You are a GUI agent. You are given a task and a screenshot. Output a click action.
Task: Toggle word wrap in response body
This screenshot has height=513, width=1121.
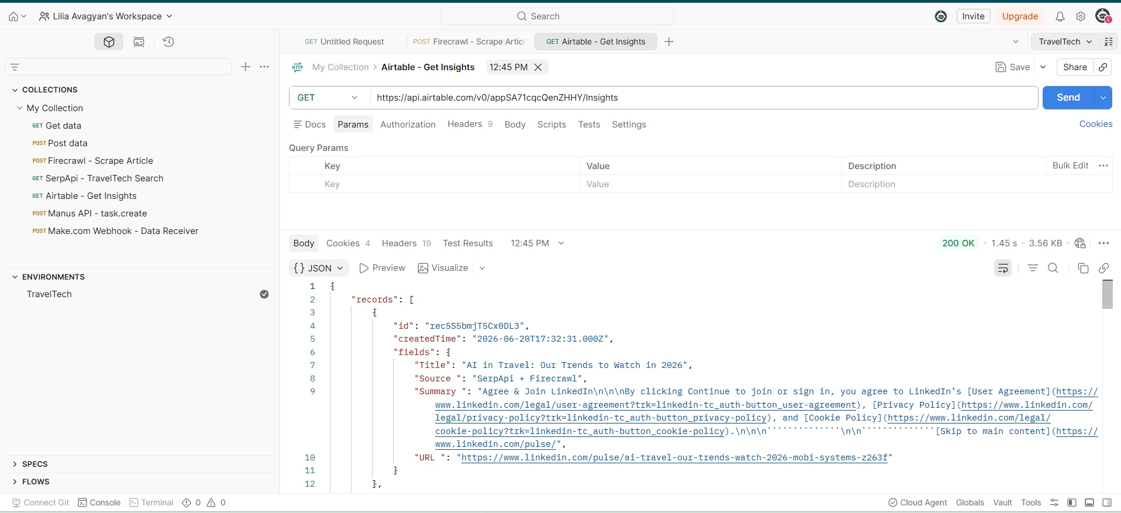pyautogui.click(x=1003, y=268)
